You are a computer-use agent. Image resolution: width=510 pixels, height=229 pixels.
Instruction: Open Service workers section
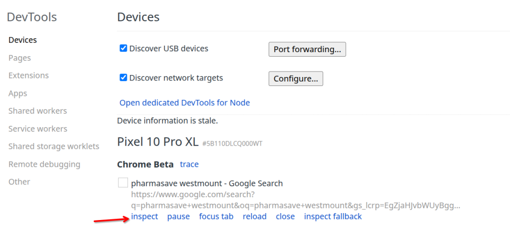coord(37,129)
